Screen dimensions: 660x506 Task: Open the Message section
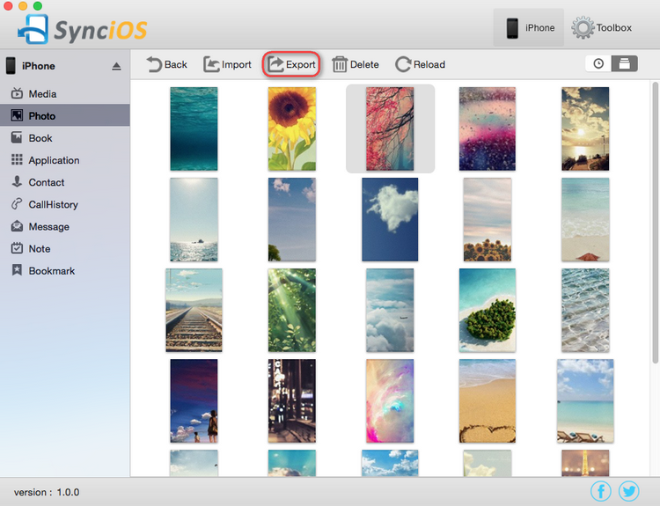tap(65, 226)
